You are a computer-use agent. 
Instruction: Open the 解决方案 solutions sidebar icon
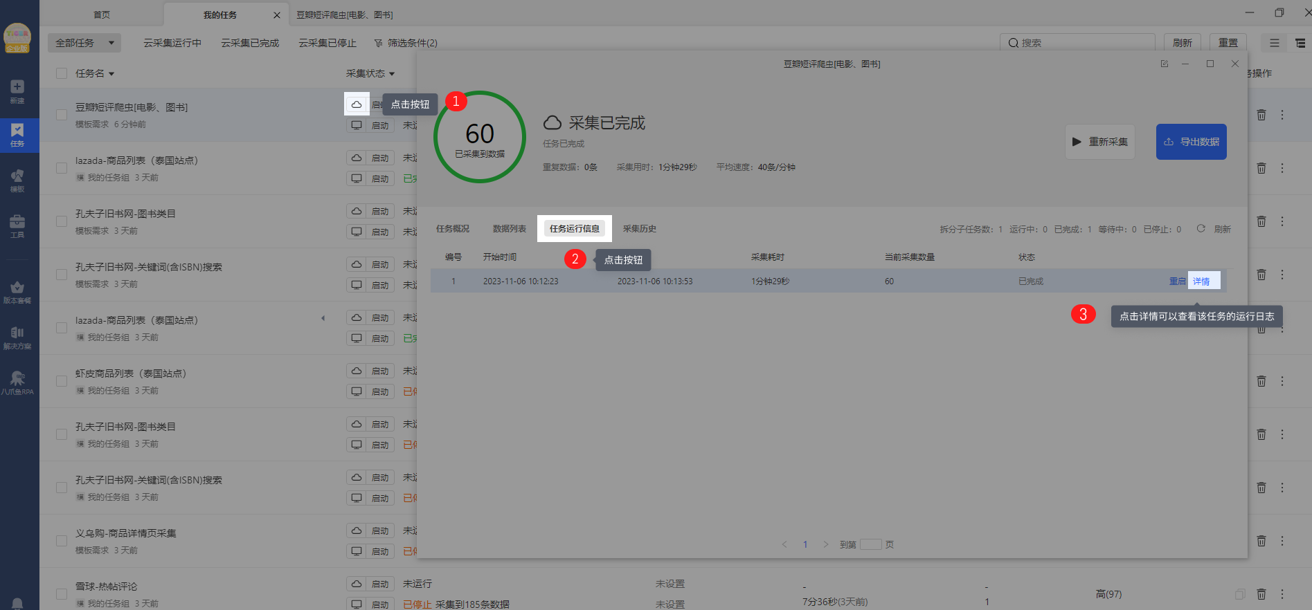17,338
